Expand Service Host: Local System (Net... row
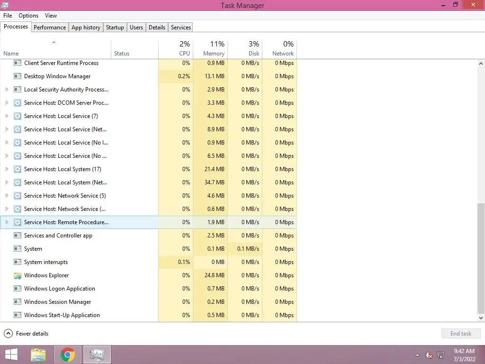Viewport: 485px width, 364px height. 7,182
